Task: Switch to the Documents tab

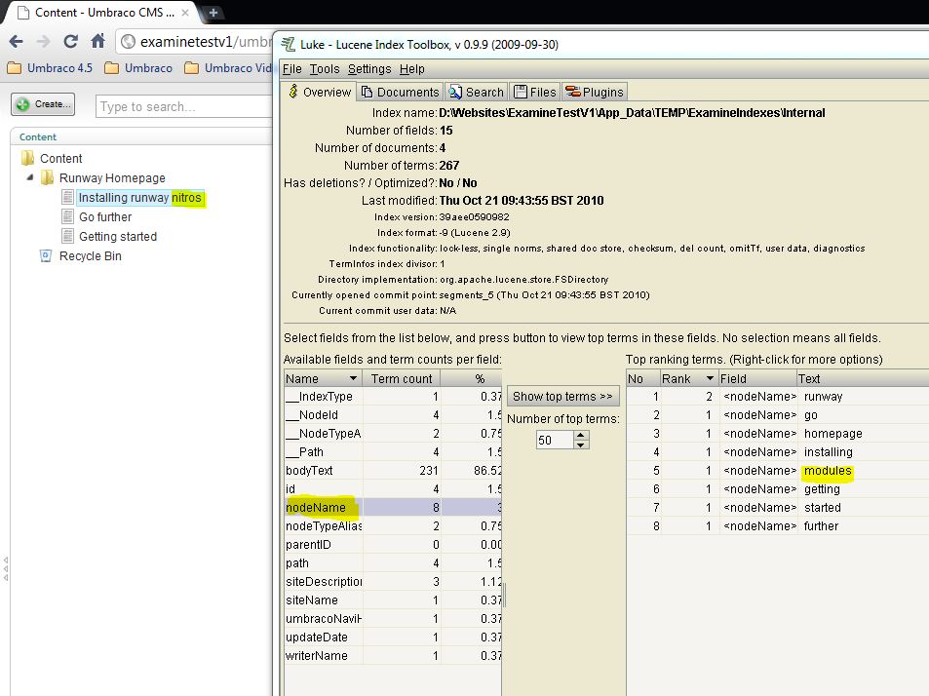Action: click(x=400, y=92)
